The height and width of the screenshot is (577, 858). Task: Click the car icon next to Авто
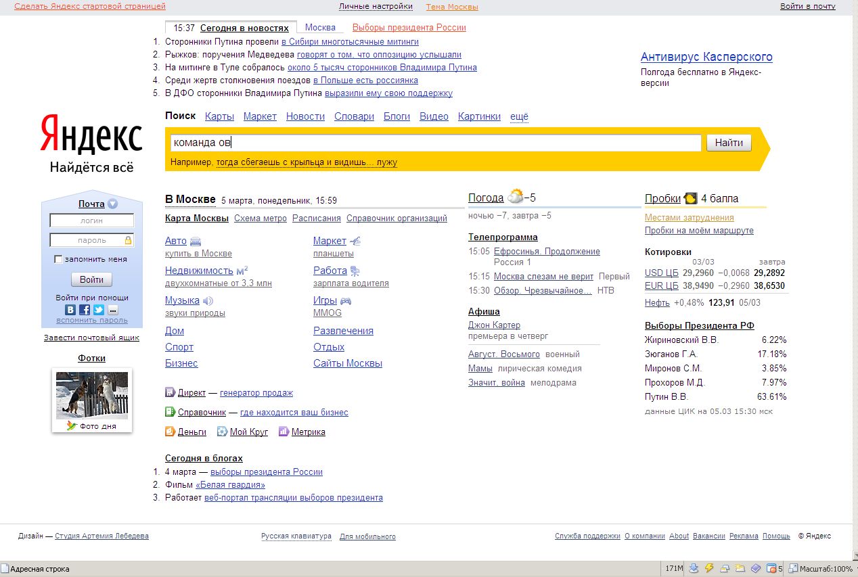(x=196, y=241)
